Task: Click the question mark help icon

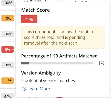Action: tap(24, 89)
